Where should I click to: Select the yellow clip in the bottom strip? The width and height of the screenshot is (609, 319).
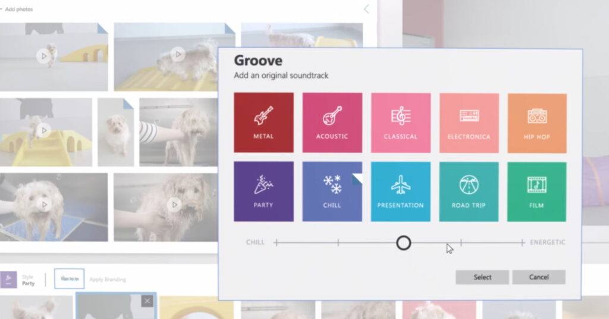pos(196,308)
